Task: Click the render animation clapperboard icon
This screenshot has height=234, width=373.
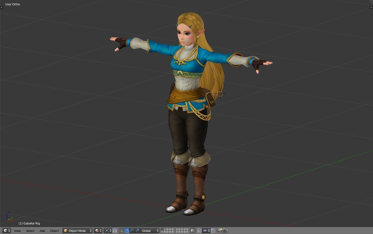Action: [x=225, y=230]
